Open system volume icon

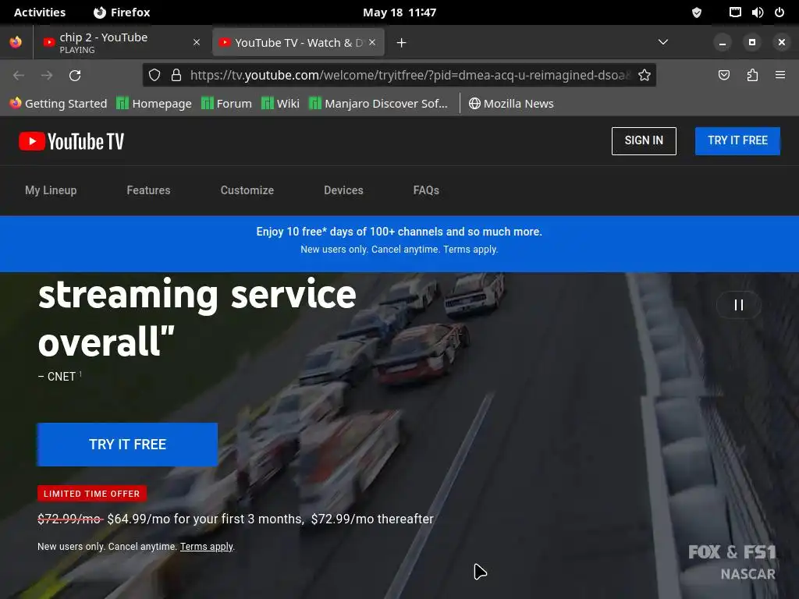coord(757,12)
